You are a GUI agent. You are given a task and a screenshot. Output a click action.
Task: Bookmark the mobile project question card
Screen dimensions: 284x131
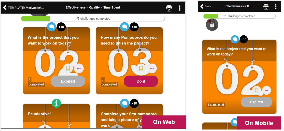pyautogui.click(x=257, y=90)
